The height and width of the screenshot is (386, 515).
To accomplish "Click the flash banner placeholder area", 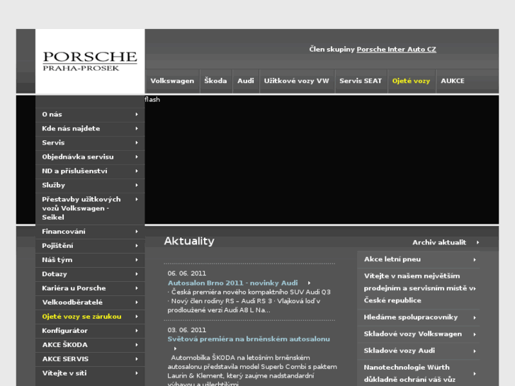I will [322, 159].
